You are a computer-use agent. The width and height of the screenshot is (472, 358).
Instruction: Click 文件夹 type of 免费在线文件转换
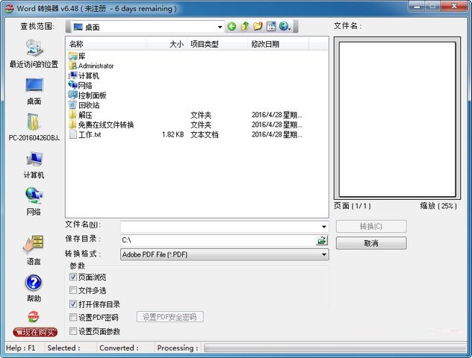pos(201,125)
